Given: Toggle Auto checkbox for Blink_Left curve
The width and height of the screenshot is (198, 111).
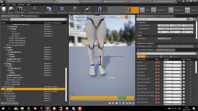Looking at the screenshot, I should pos(184,72).
